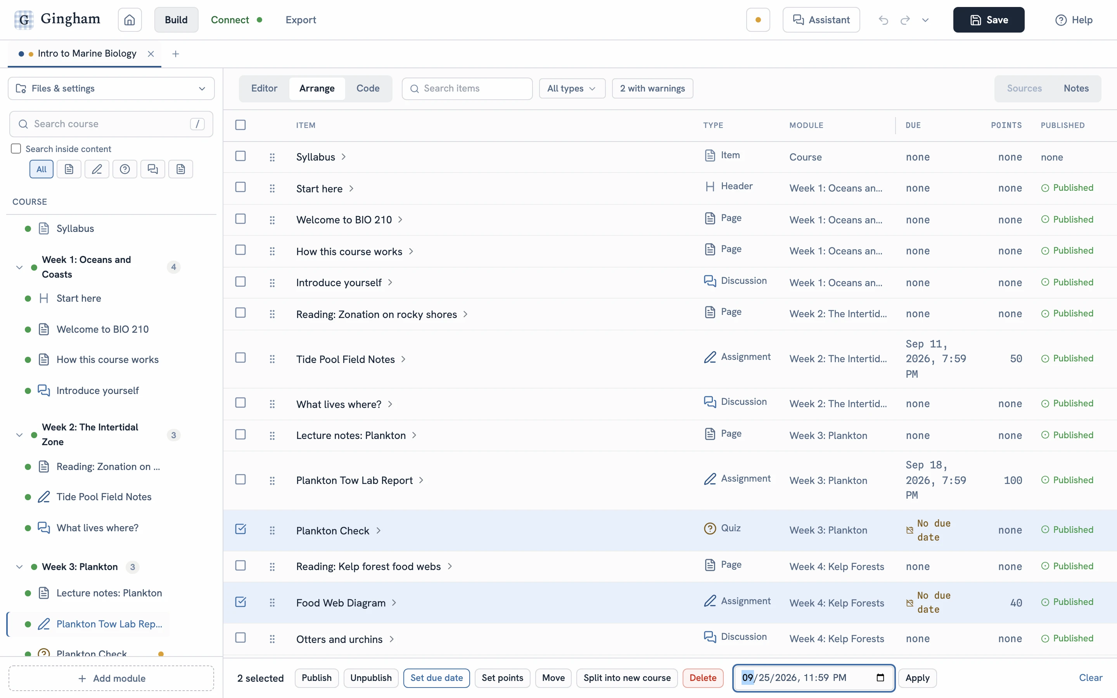Uncheck the Plankton Check row checkbox
1117x698 pixels.
[x=240, y=529]
